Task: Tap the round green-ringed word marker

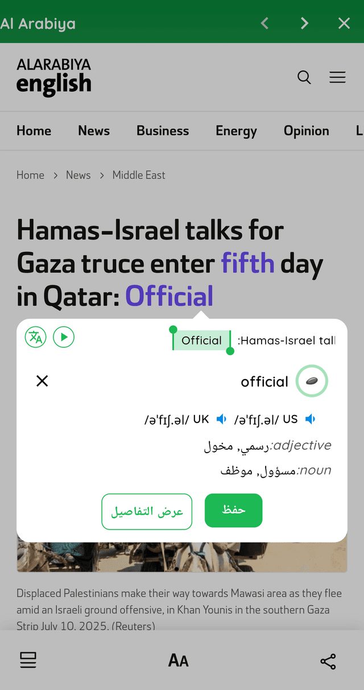Action: tap(312, 381)
